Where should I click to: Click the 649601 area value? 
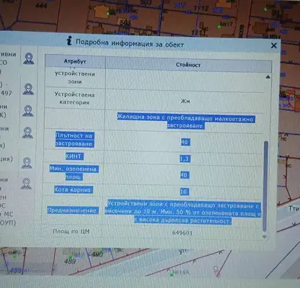182,233
